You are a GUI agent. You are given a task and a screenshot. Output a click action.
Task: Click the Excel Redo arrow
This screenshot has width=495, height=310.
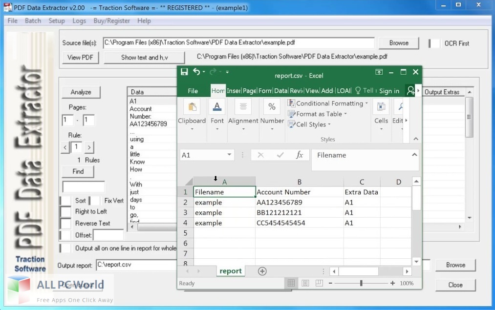point(213,72)
